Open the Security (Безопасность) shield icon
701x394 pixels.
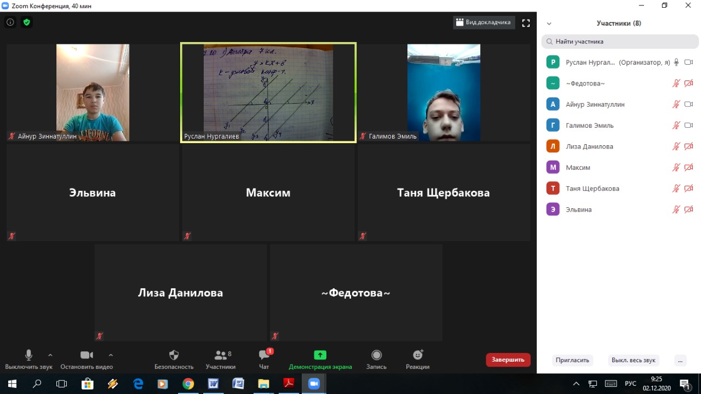(x=174, y=355)
